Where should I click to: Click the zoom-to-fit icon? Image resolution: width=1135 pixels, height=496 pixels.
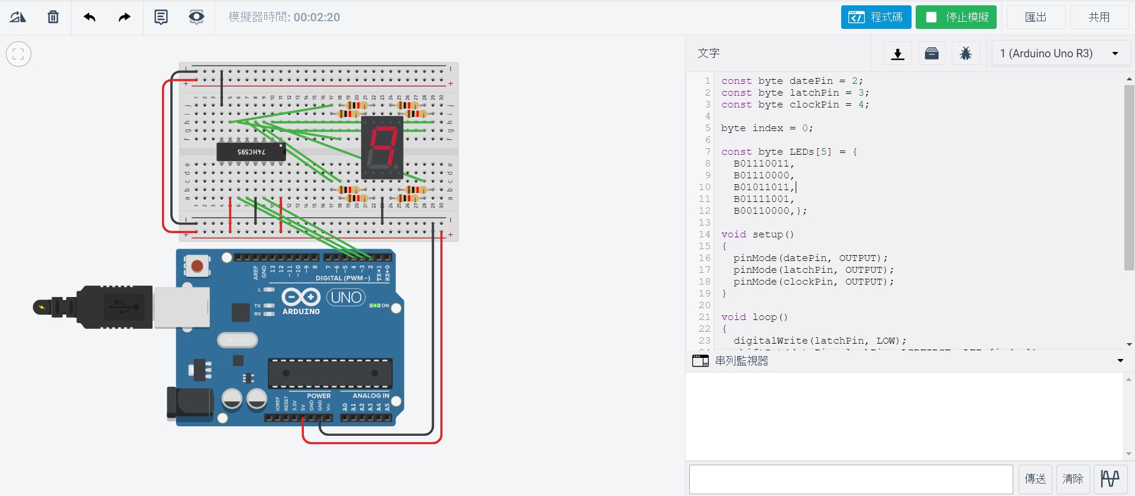tap(18, 54)
